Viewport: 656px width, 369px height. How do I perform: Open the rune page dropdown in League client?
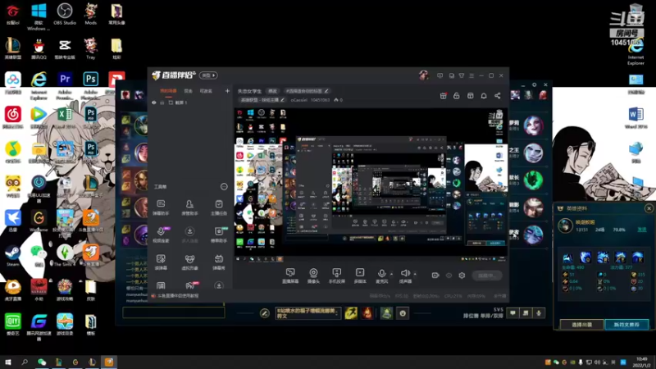point(307,313)
